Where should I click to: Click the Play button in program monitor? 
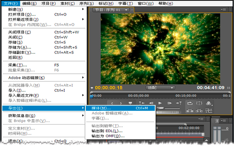pos(160,103)
